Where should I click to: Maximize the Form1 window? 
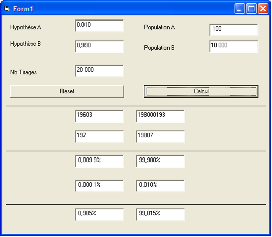click(251, 9)
